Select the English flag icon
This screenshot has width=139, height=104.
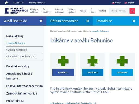[x=126, y=3]
